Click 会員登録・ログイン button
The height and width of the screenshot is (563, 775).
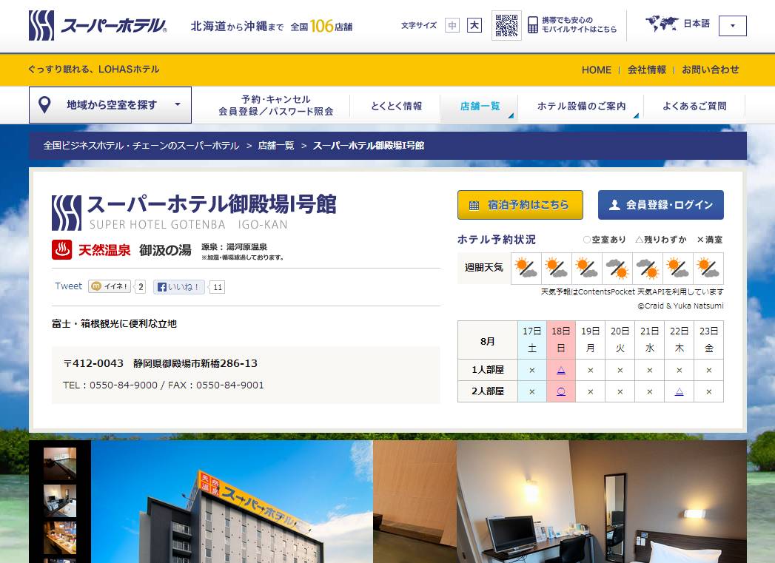pos(661,205)
